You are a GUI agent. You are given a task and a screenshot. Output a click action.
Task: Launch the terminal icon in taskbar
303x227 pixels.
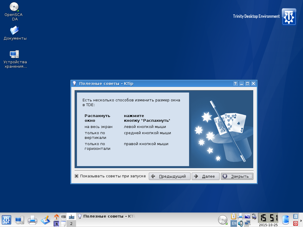tap(63, 217)
